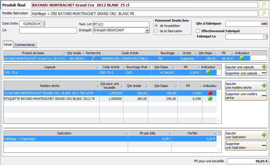Click the Recherche key icon in Batard-Montrachet row
270x166 pixels.
[x=93, y=59]
